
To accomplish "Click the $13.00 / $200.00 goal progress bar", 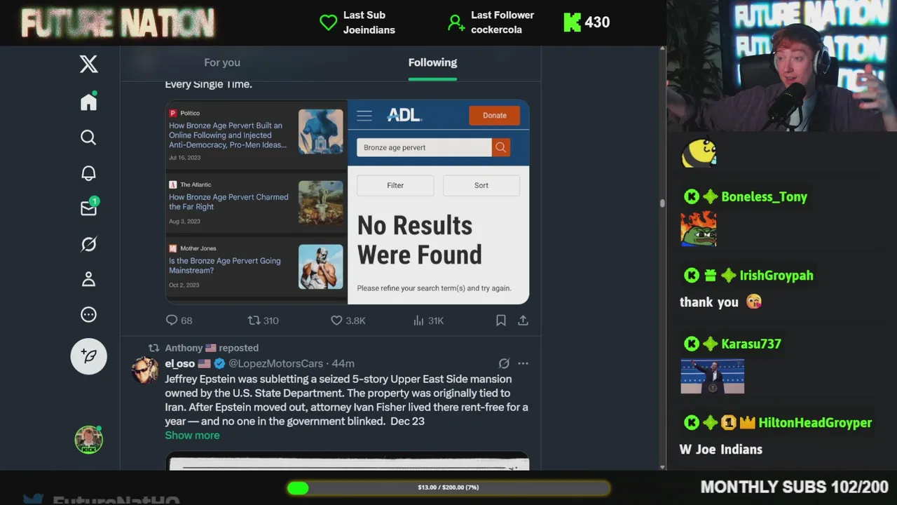I will tap(448, 487).
